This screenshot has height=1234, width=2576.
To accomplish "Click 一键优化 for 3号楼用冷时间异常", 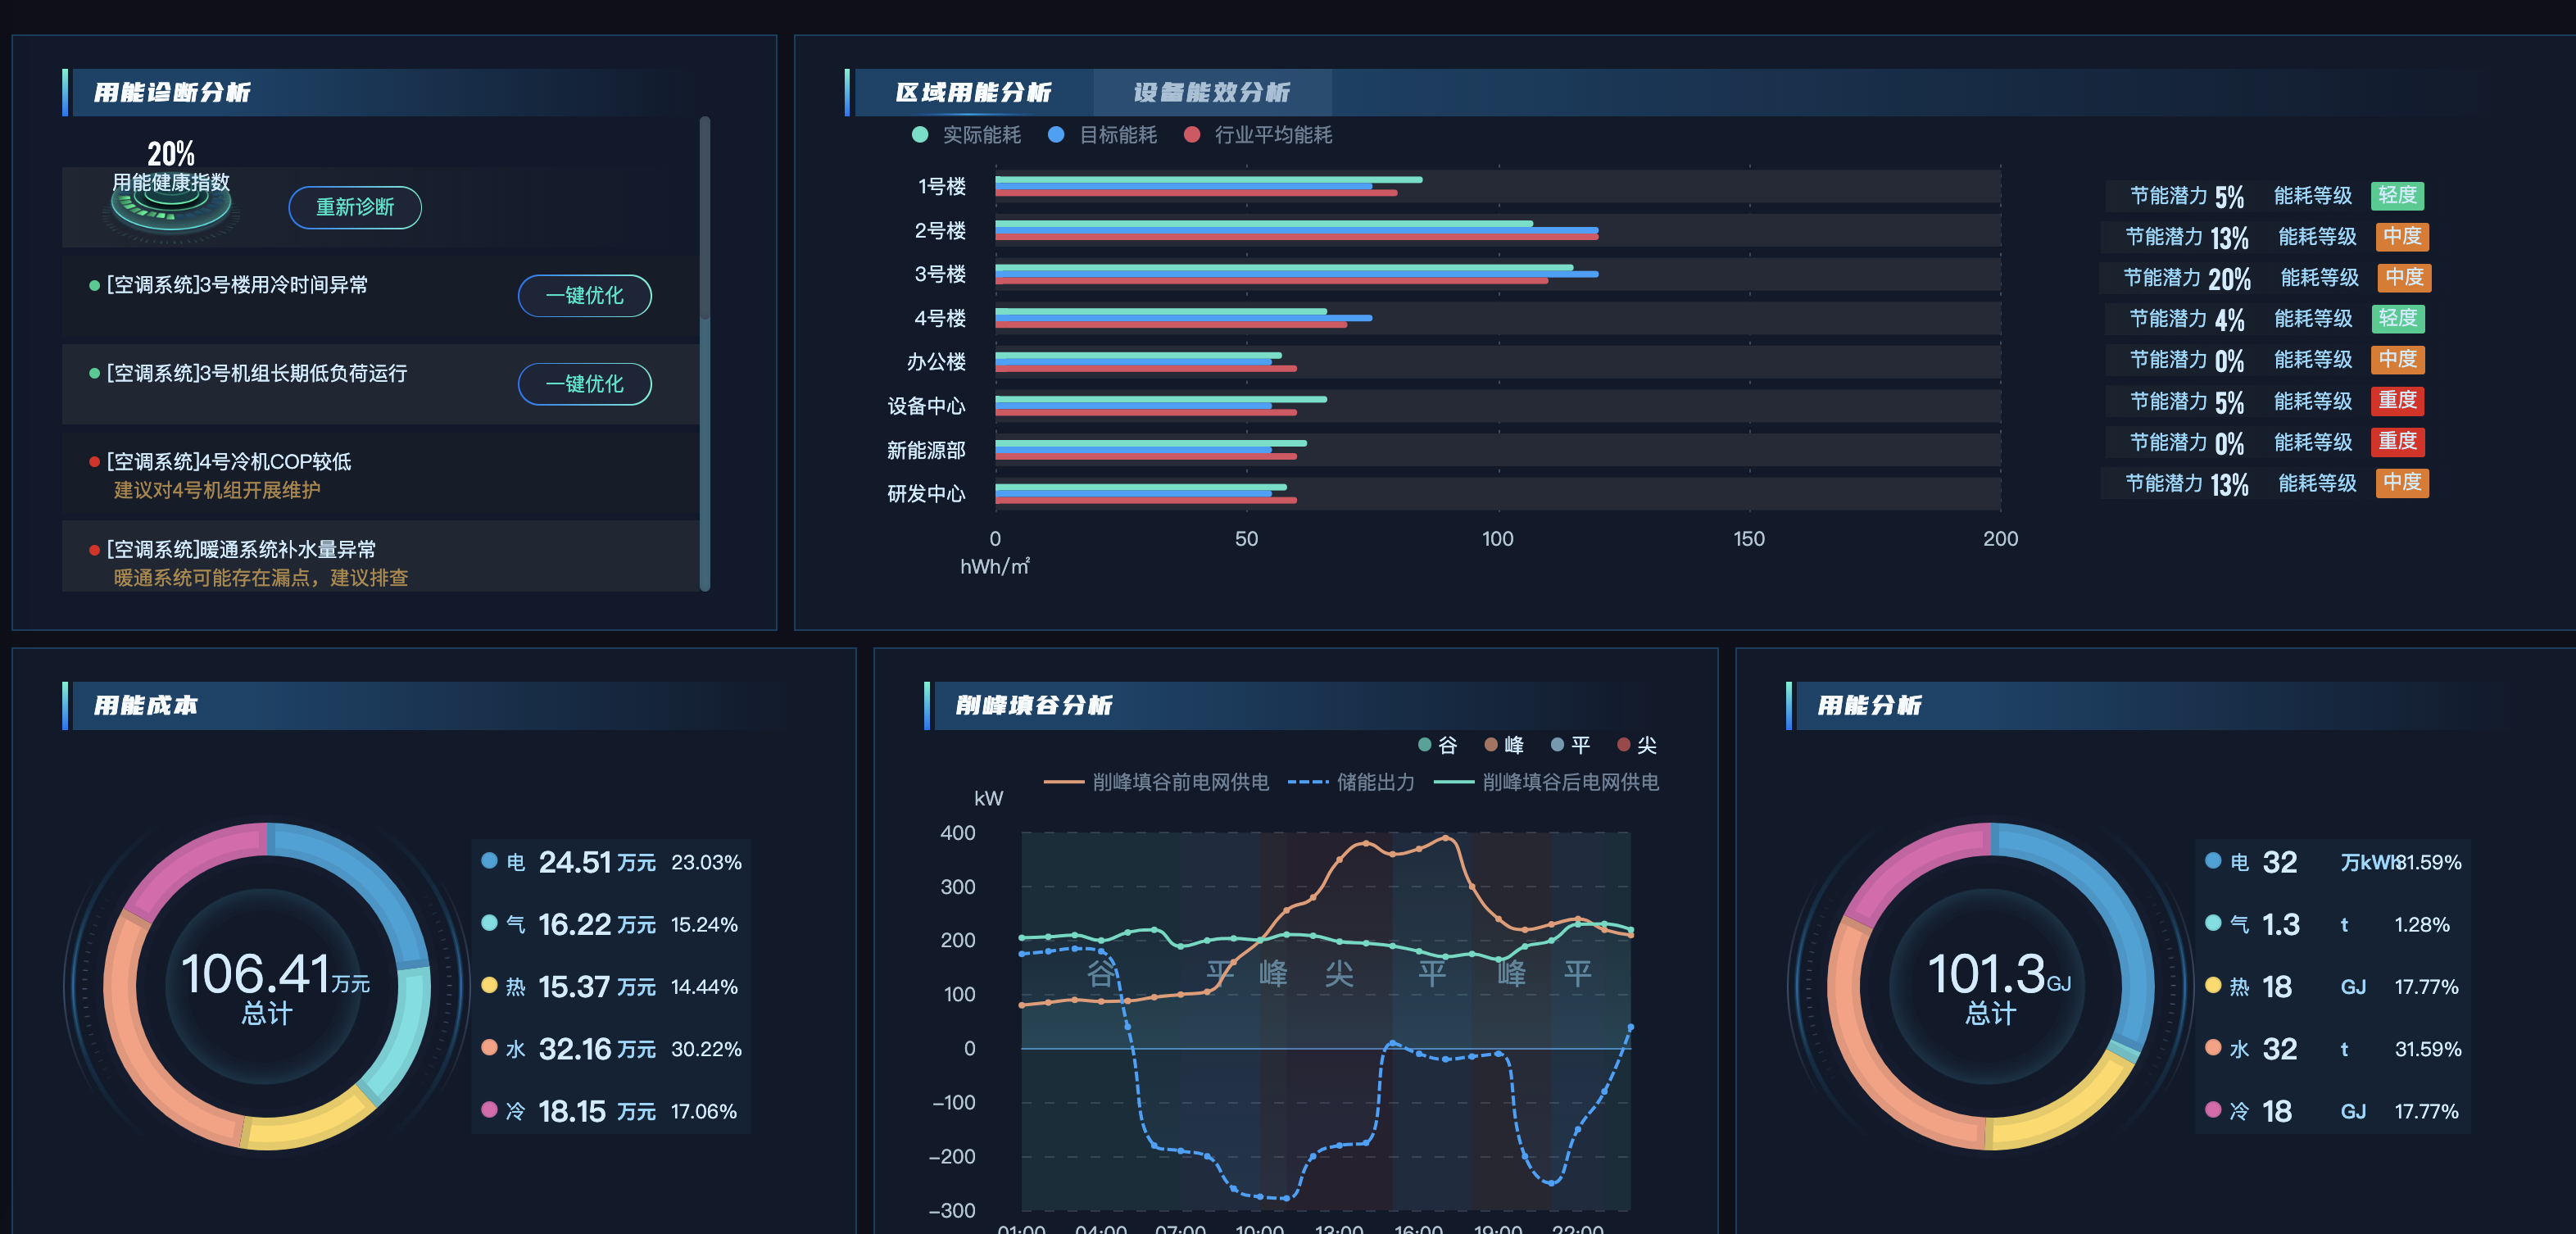I will [585, 295].
